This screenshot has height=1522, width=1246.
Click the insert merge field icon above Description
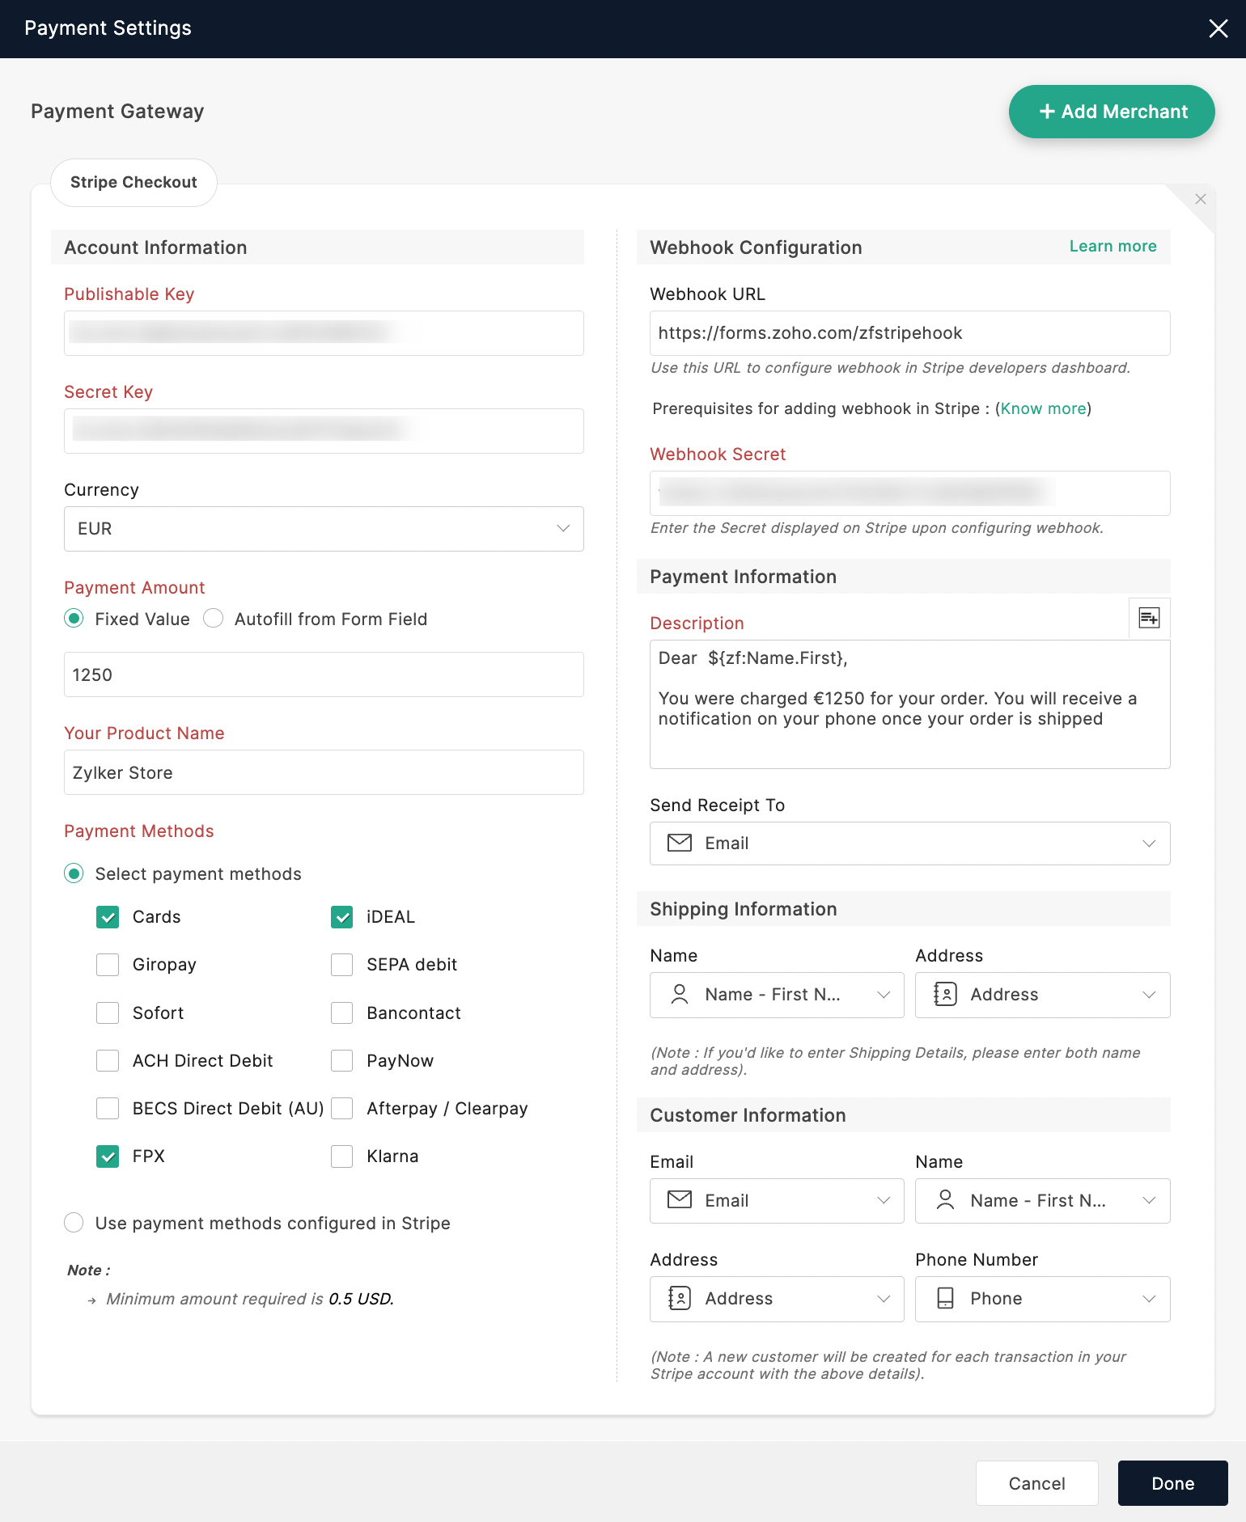point(1149,618)
